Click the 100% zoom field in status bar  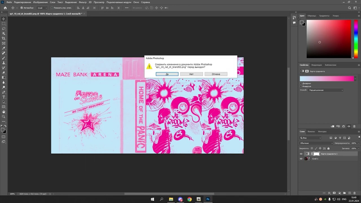click(12, 194)
